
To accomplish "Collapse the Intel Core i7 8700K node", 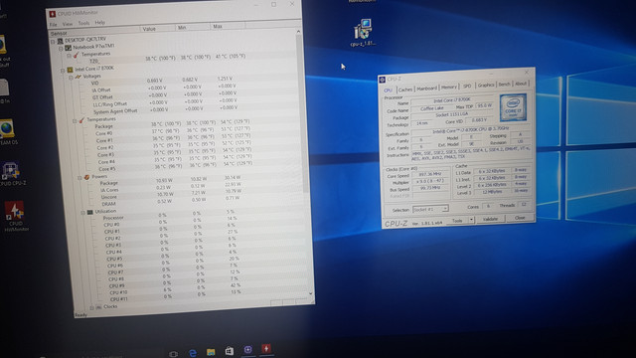I will [63, 71].
